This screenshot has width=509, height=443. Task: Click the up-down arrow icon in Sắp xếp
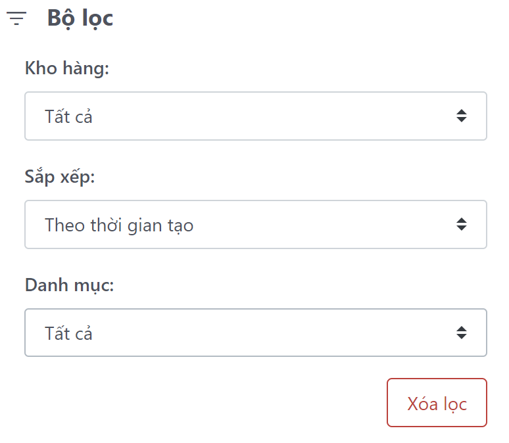[462, 225]
